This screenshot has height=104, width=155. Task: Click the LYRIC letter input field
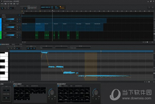coord(6,90)
